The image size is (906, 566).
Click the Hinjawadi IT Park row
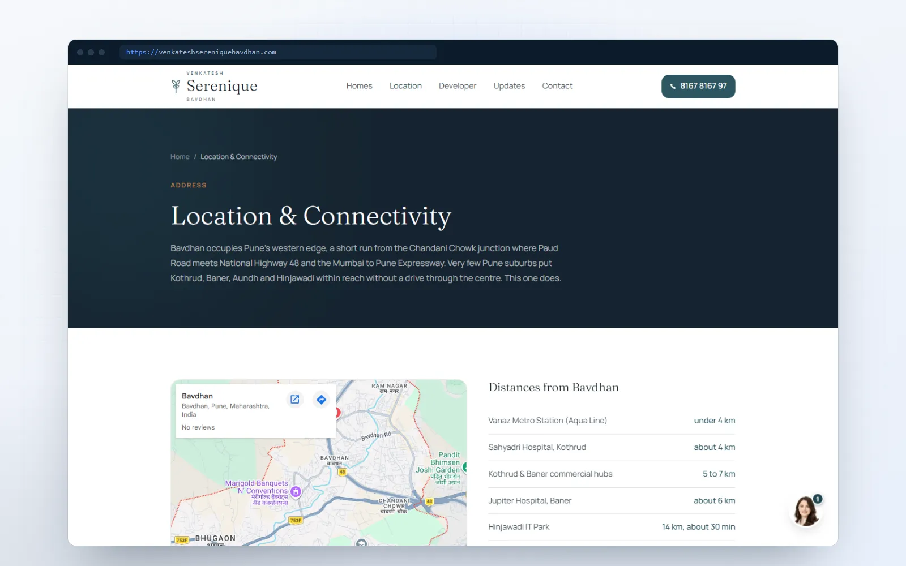coord(612,527)
